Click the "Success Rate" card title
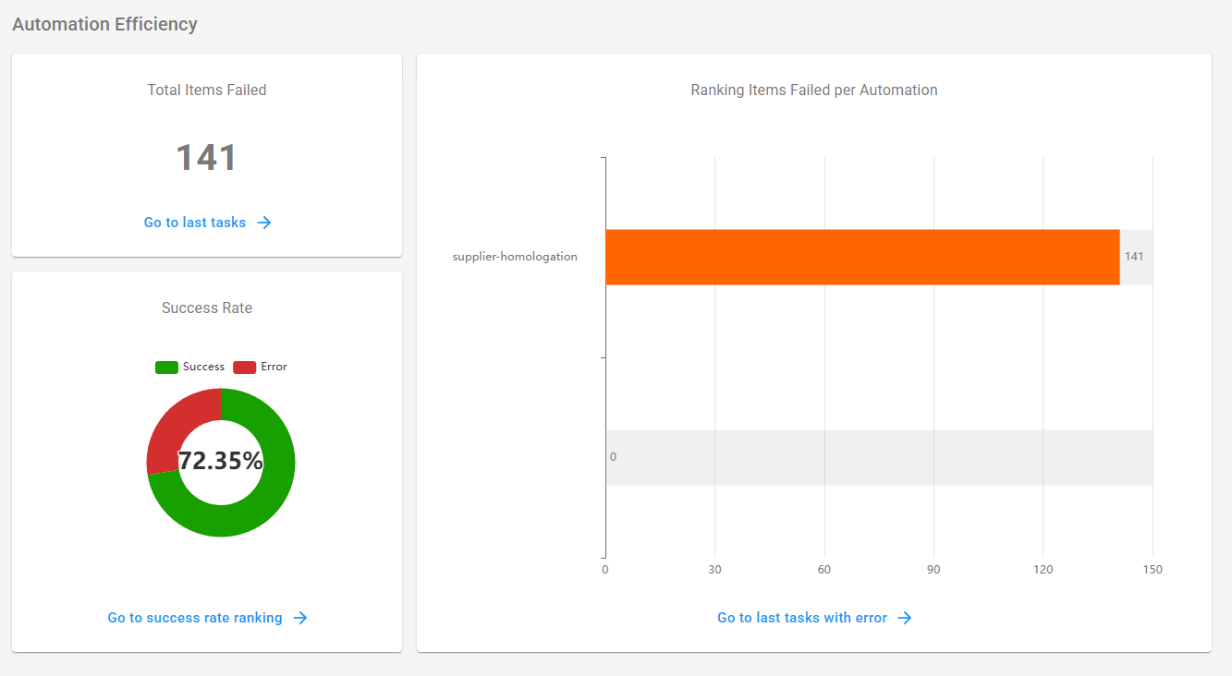 coord(207,308)
